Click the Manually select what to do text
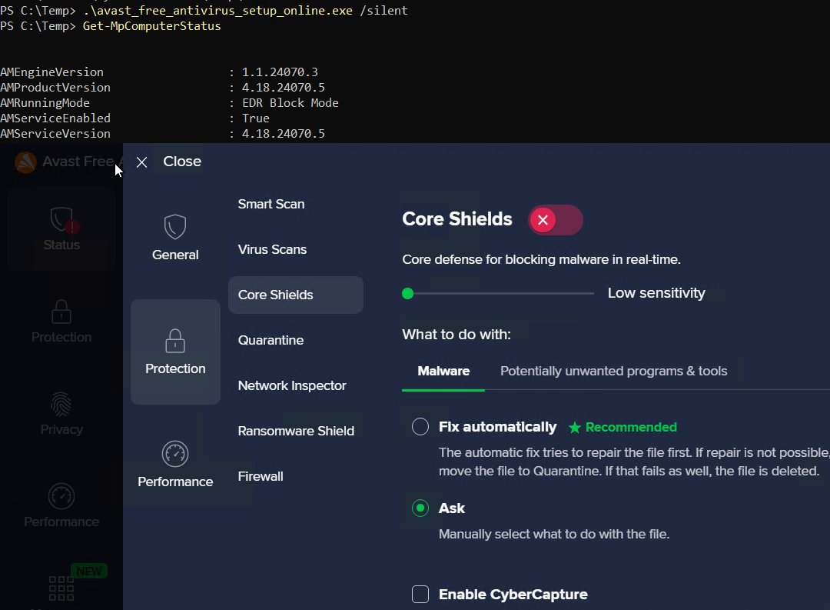 554,534
